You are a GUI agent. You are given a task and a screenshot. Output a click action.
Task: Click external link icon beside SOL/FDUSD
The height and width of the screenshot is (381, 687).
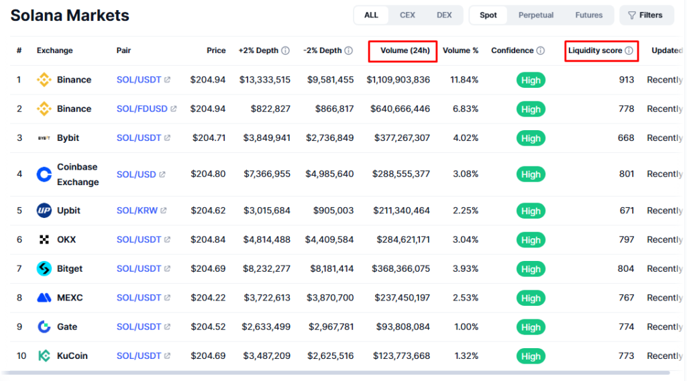[x=174, y=109]
